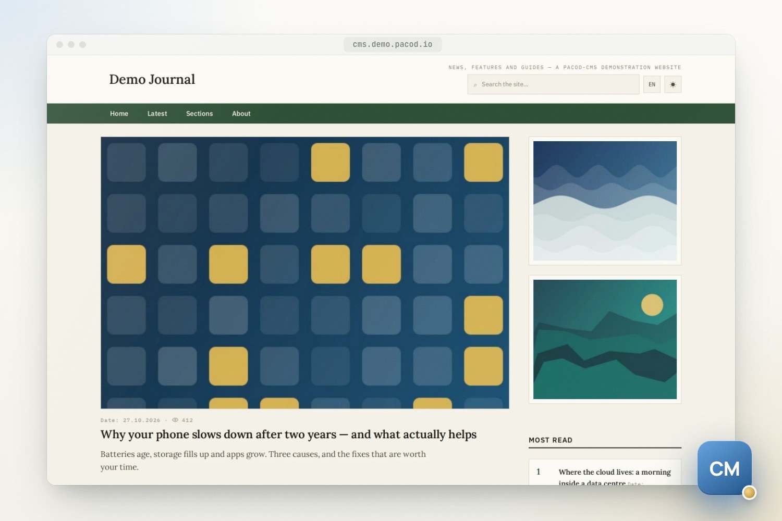Open the blue waves article thumbnail

605,201
